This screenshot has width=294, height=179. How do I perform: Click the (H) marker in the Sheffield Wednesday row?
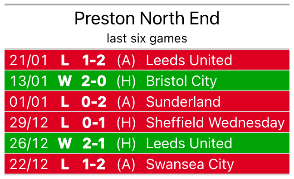click(x=126, y=123)
